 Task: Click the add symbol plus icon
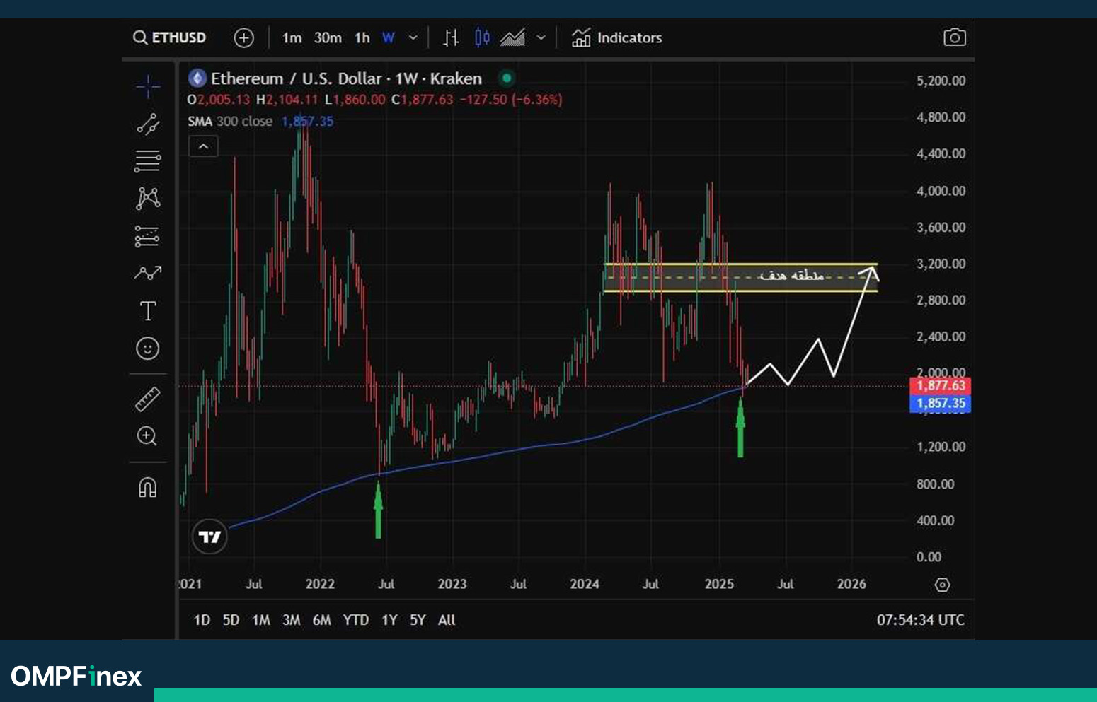point(243,37)
